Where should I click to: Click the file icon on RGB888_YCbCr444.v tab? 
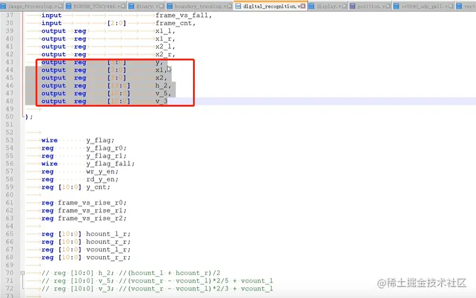69,6
